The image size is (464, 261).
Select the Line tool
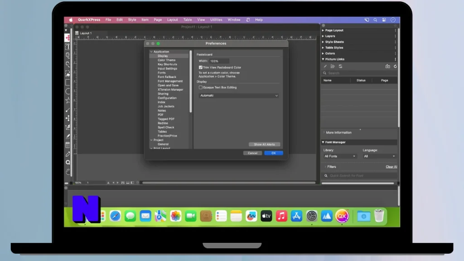click(x=68, y=110)
